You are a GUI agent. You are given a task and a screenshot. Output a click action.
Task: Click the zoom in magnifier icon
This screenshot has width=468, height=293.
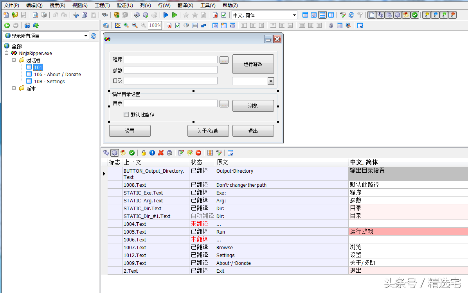pos(126,25)
